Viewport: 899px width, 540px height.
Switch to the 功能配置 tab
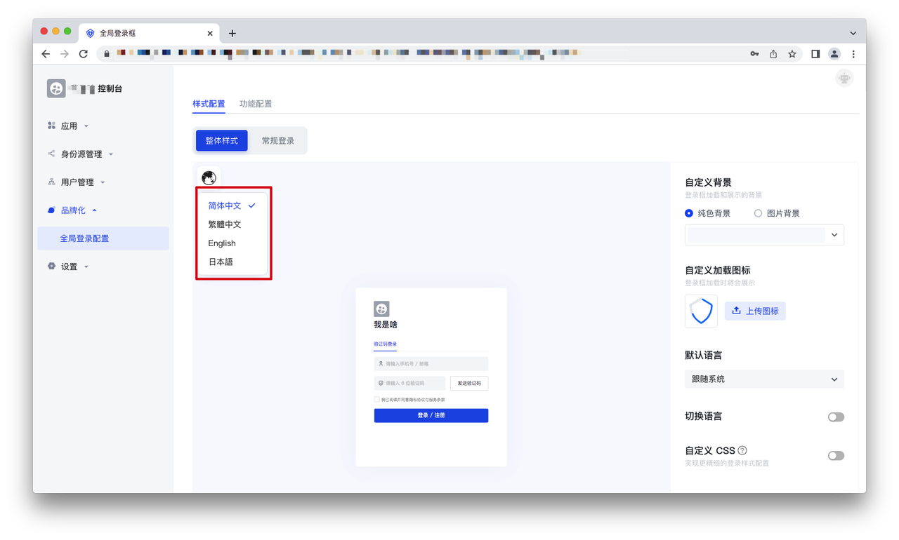point(256,104)
